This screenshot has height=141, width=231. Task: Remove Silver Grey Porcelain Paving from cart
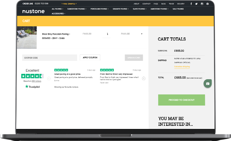142,34
